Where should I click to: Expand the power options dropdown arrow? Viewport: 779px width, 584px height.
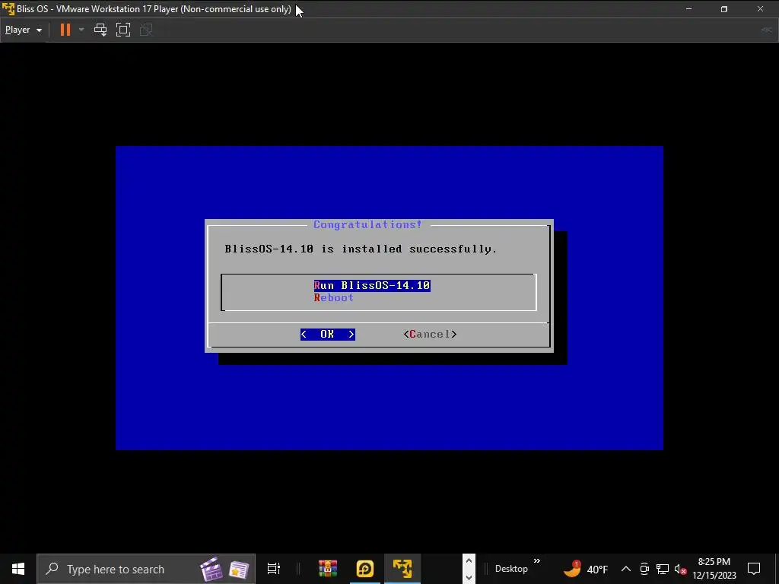[81, 30]
